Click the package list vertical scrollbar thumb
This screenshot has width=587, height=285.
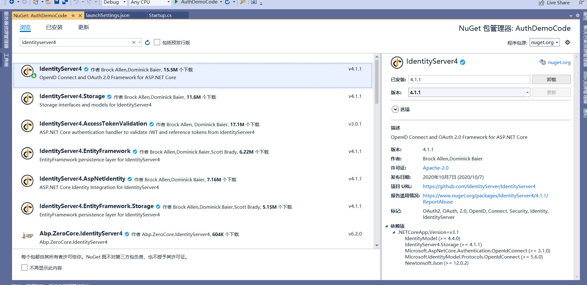click(x=377, y=82)
